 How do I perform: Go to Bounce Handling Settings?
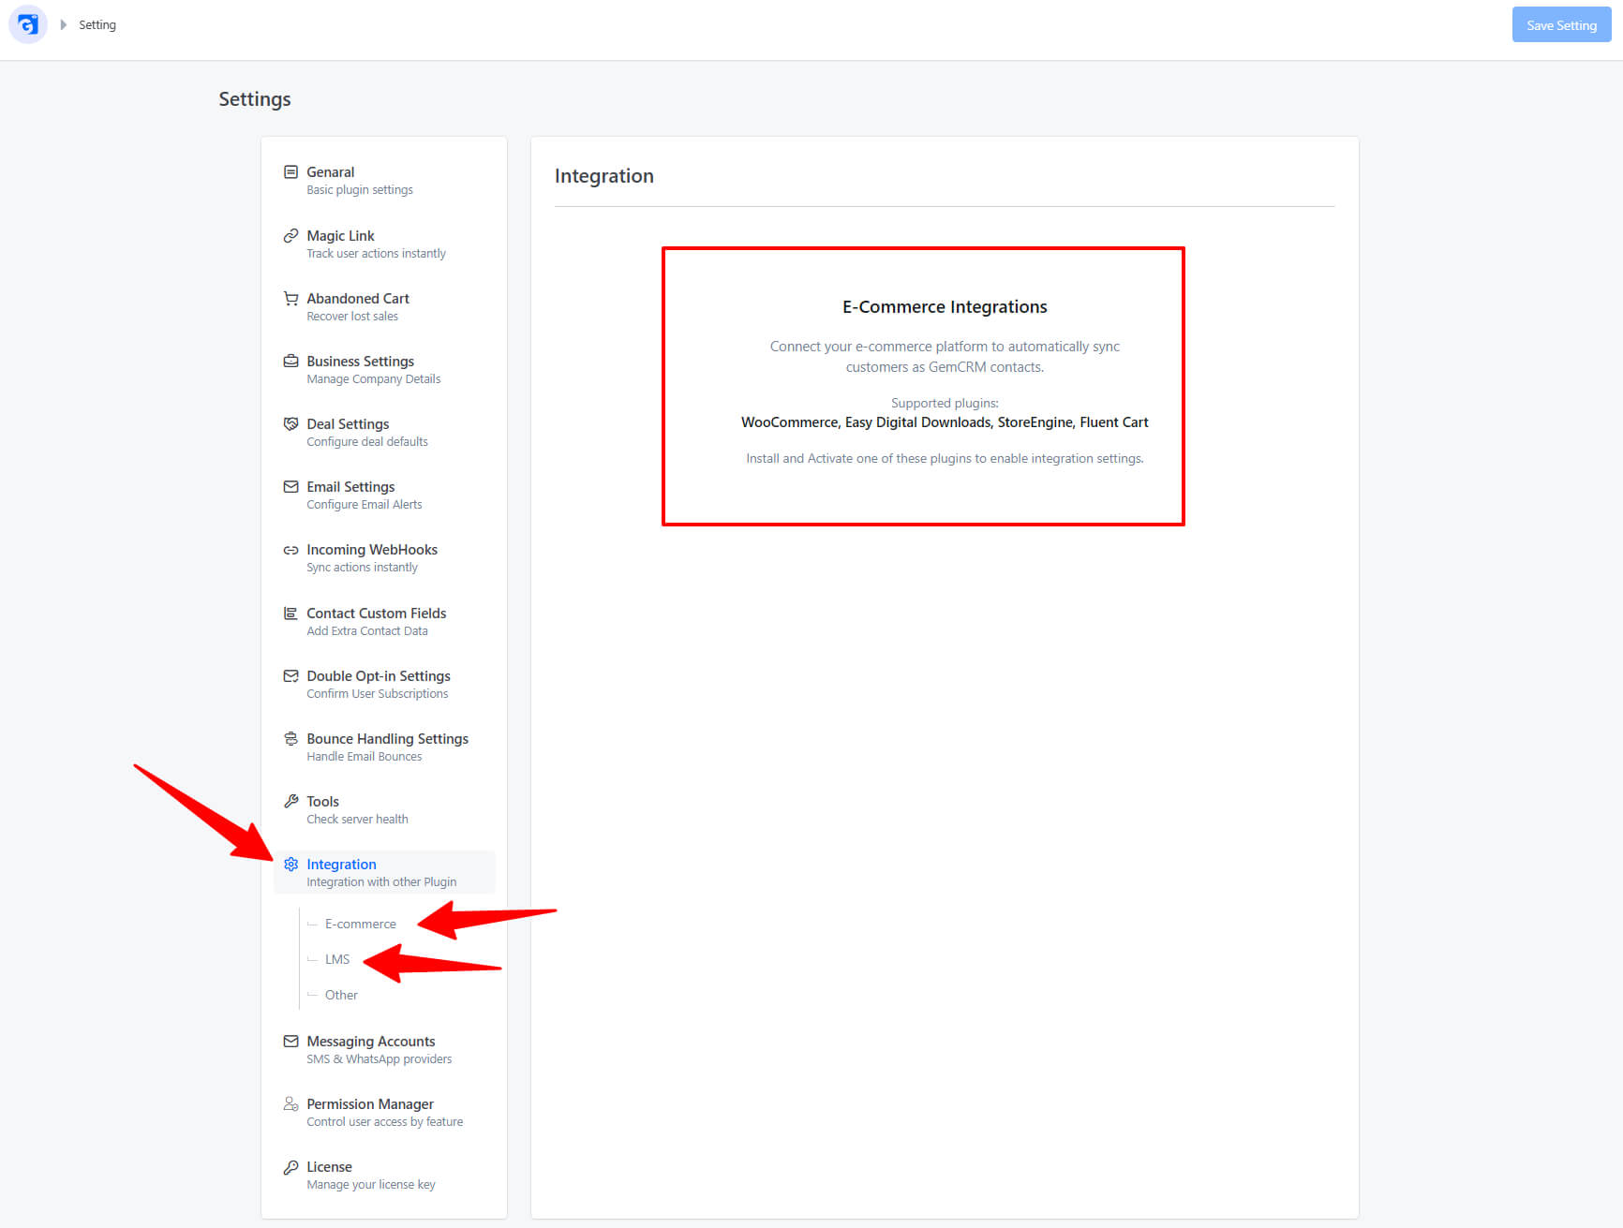pyautogui.click(x=384, y=747)
